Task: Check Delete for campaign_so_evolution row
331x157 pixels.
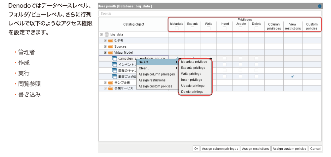Action: tap(257, 58)
